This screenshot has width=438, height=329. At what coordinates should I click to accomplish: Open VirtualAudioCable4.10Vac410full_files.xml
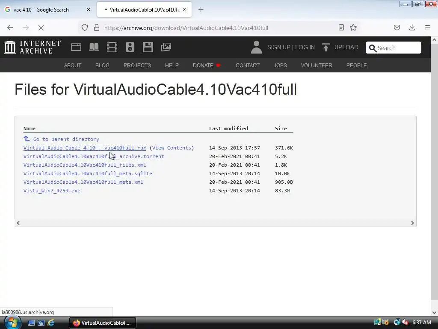[x=85, y=165]
